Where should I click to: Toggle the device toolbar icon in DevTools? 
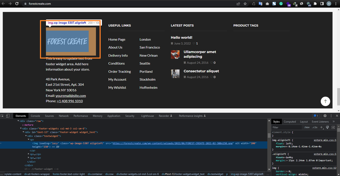(8, 116)
